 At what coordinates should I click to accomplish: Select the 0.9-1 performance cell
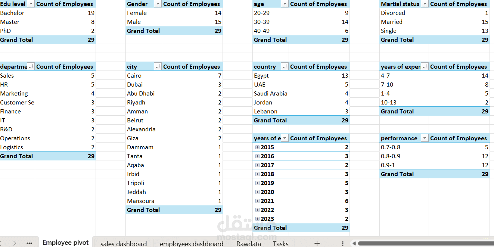coord(388,165)
